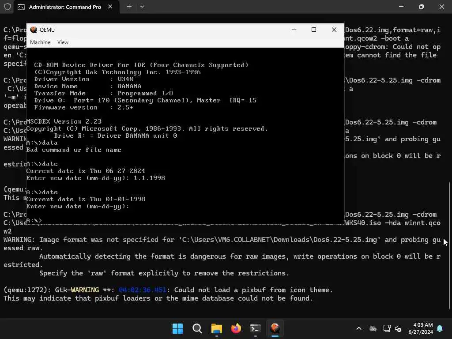Click 'Bad command or file name' text
This screenshot has height=339, width=452.
74,150
